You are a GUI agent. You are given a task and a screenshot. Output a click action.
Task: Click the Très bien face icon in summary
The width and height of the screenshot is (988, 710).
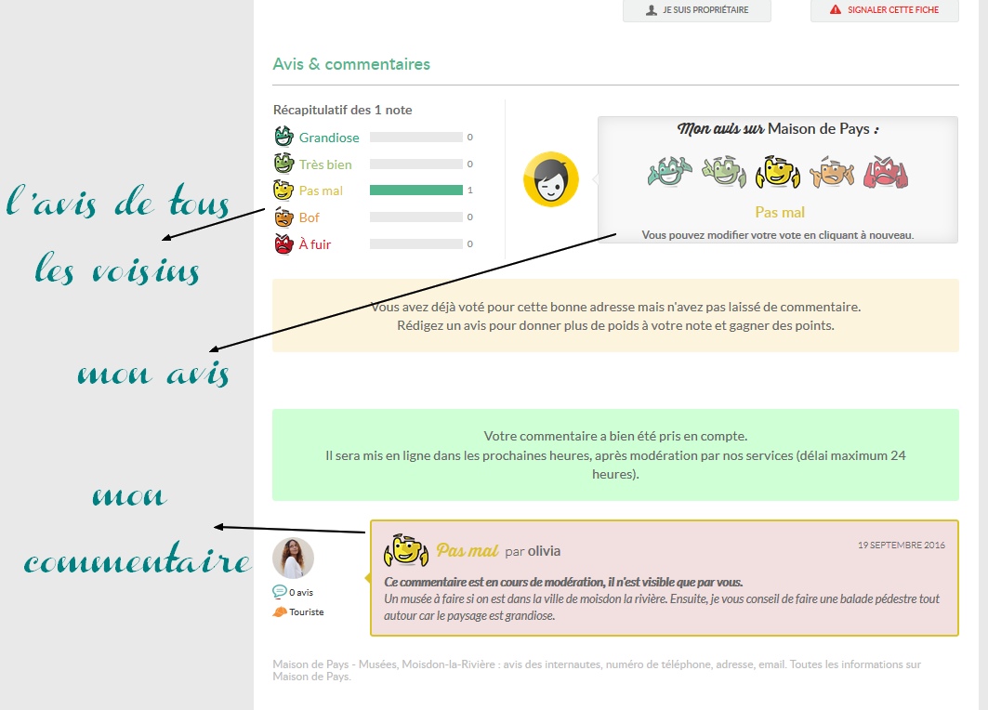[x=283, y=164]
